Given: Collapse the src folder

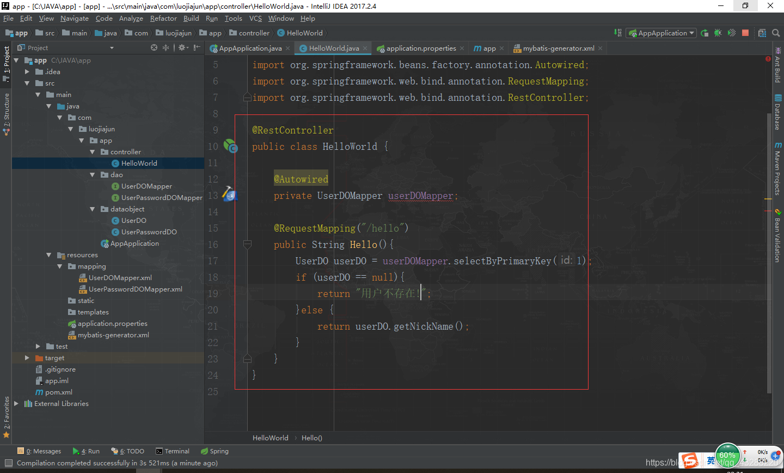Looking at the screenshot, I should [x=27, y=83].
